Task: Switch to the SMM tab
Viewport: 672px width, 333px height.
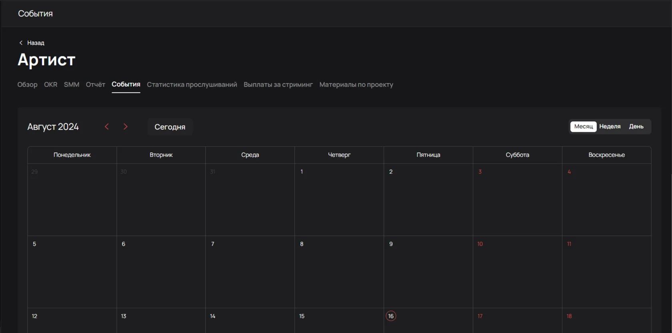Action: 72,85
